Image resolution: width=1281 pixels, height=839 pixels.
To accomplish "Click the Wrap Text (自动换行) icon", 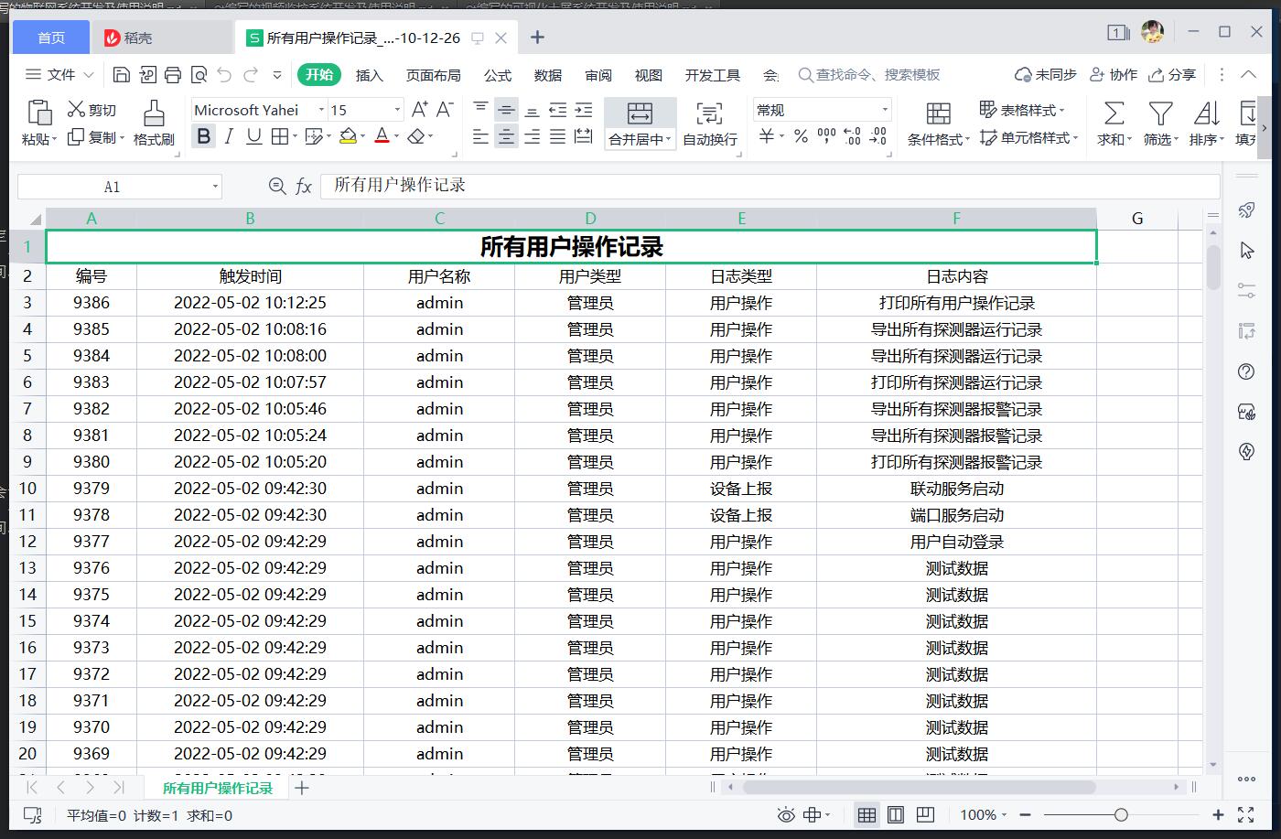I will point(709,113).
